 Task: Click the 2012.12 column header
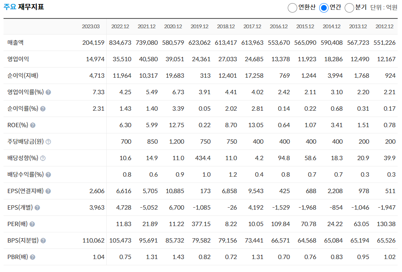tap(384, 26)
